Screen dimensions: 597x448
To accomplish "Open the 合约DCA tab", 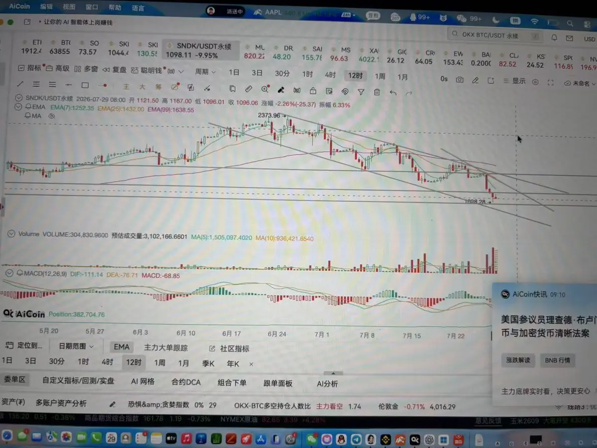I will click(186, 382).
